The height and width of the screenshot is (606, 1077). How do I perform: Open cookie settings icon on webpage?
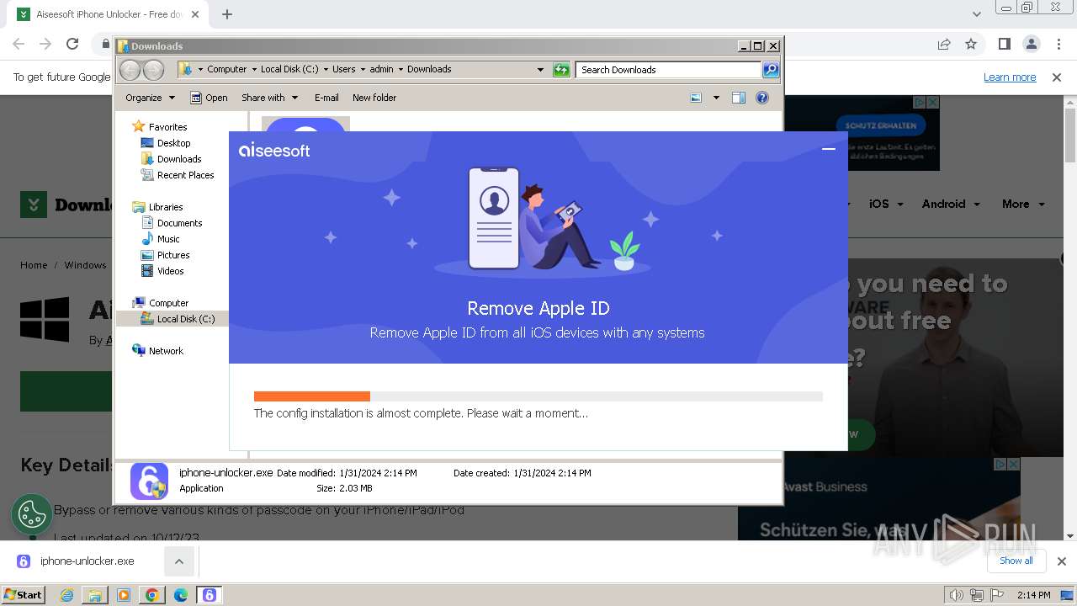pos(32,515)
